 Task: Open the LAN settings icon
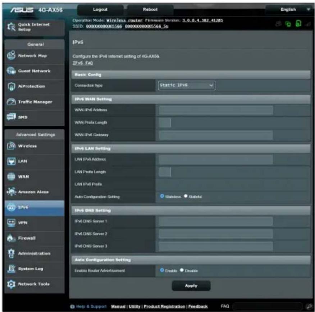pyautogui.click(x=11, y=161)
